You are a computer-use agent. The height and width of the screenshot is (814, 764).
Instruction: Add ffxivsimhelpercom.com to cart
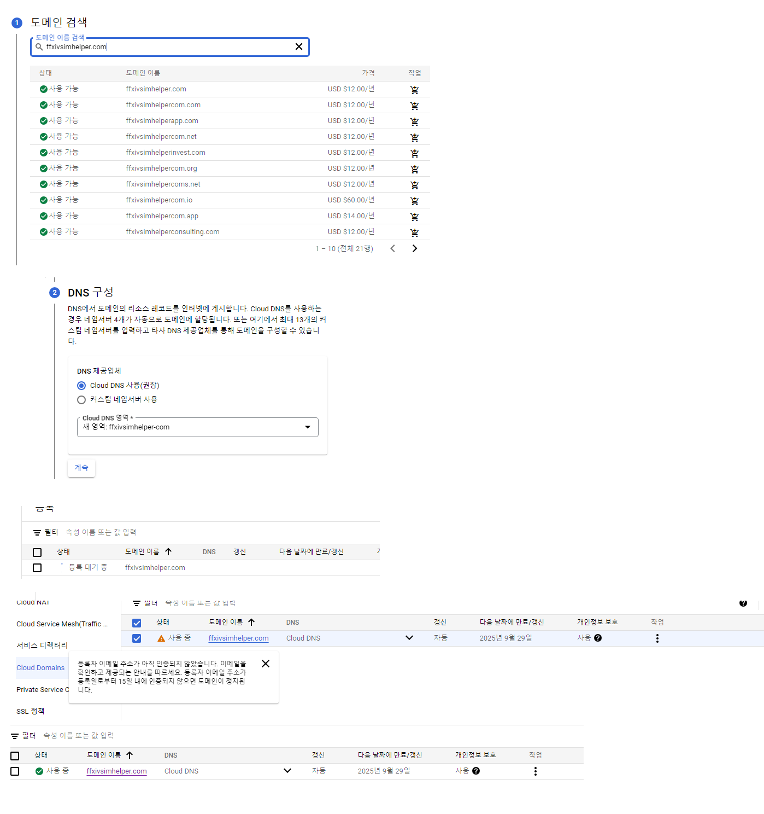(415, 106)
